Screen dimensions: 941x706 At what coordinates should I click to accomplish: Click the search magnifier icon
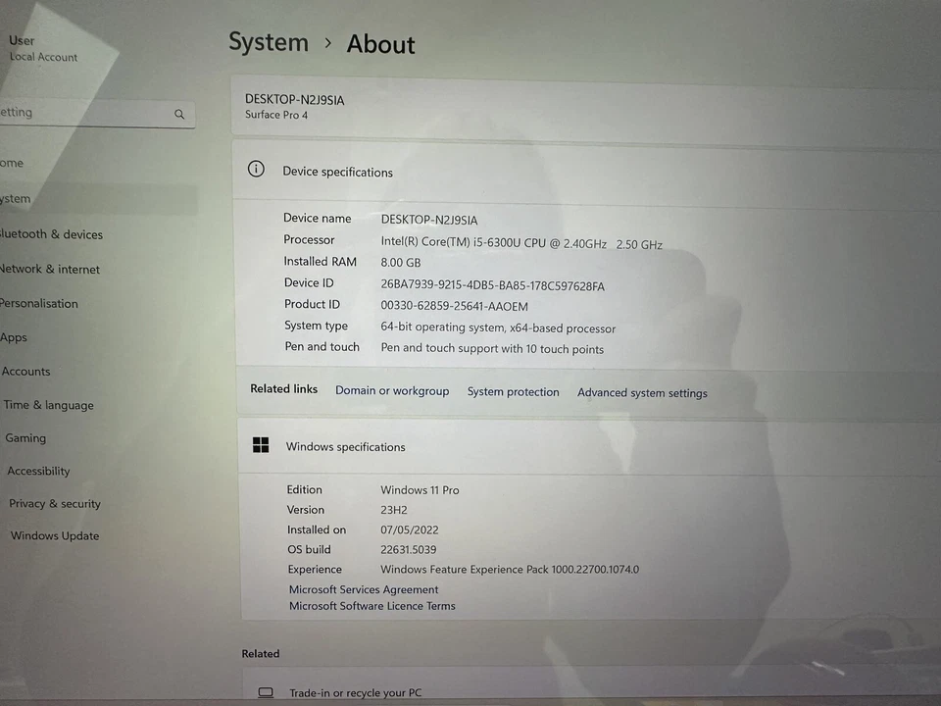point(179,114)
